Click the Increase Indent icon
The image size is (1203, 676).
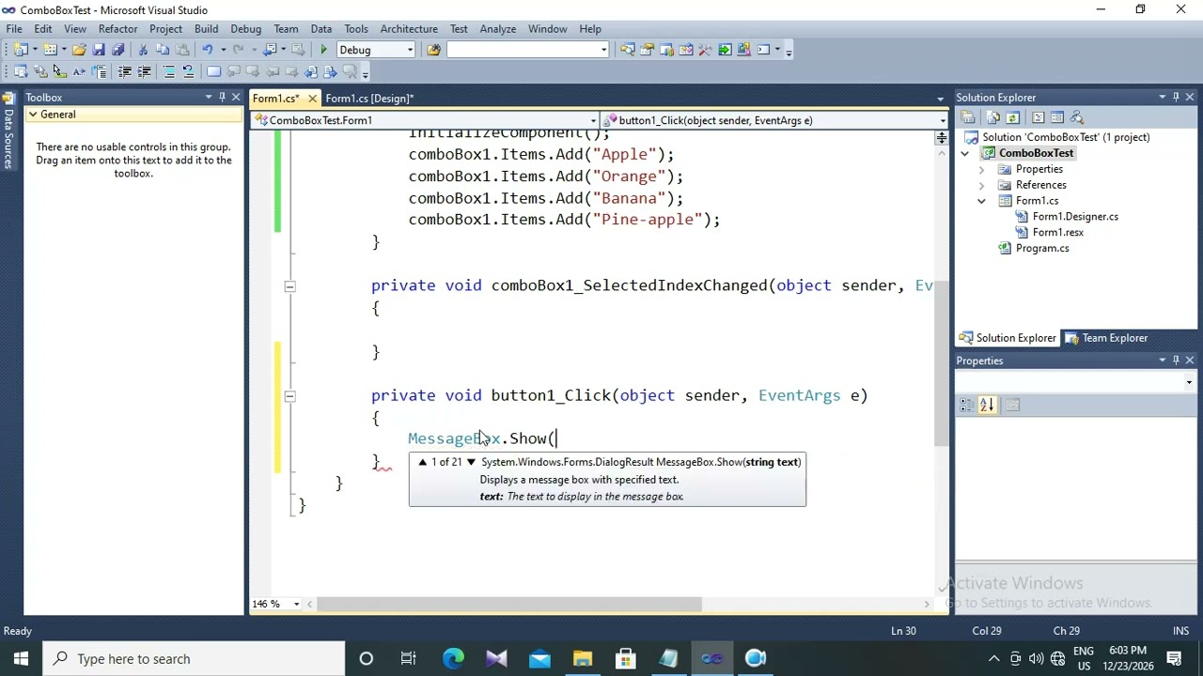144,71
